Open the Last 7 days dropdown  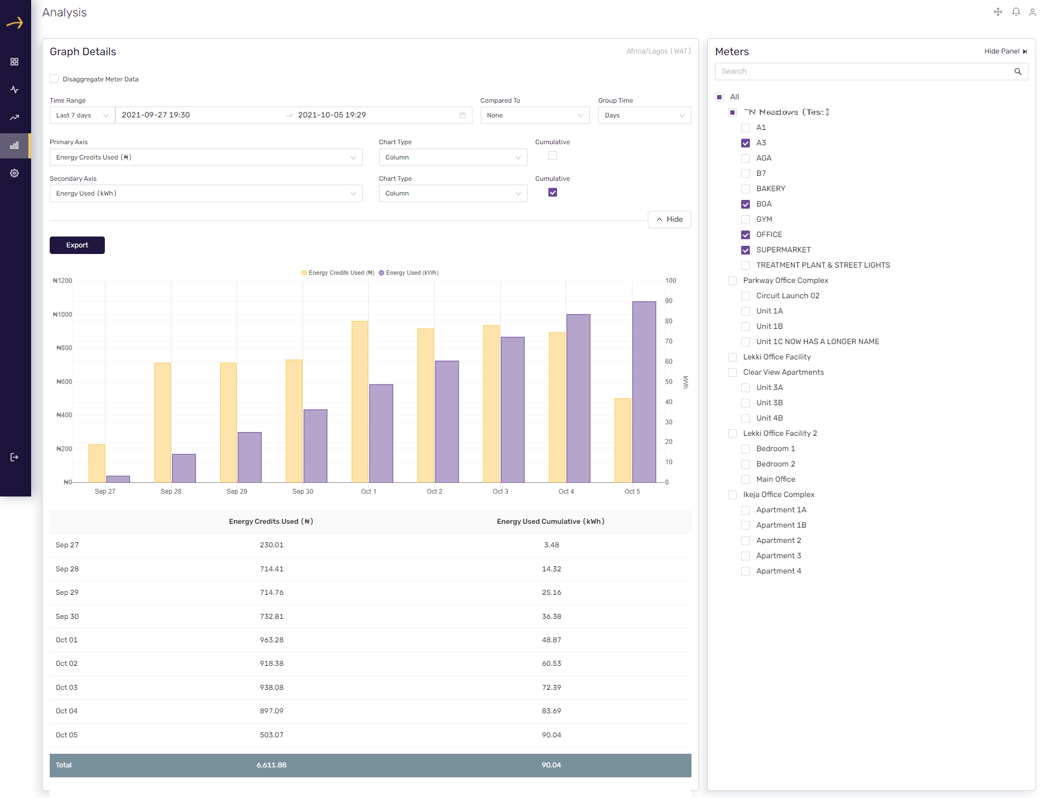(x=82, y=115)
